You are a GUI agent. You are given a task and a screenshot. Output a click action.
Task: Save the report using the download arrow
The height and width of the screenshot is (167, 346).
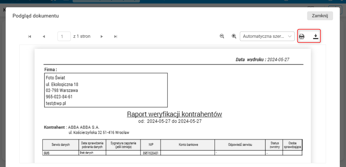point(316,36)
